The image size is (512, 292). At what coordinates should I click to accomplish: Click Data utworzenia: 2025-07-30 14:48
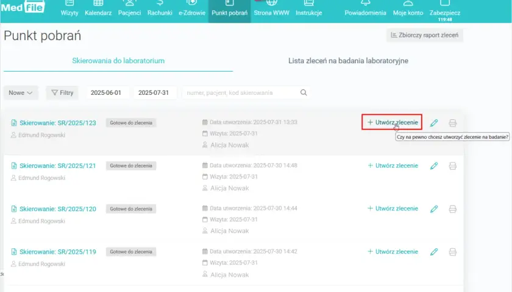click(254, 165)
